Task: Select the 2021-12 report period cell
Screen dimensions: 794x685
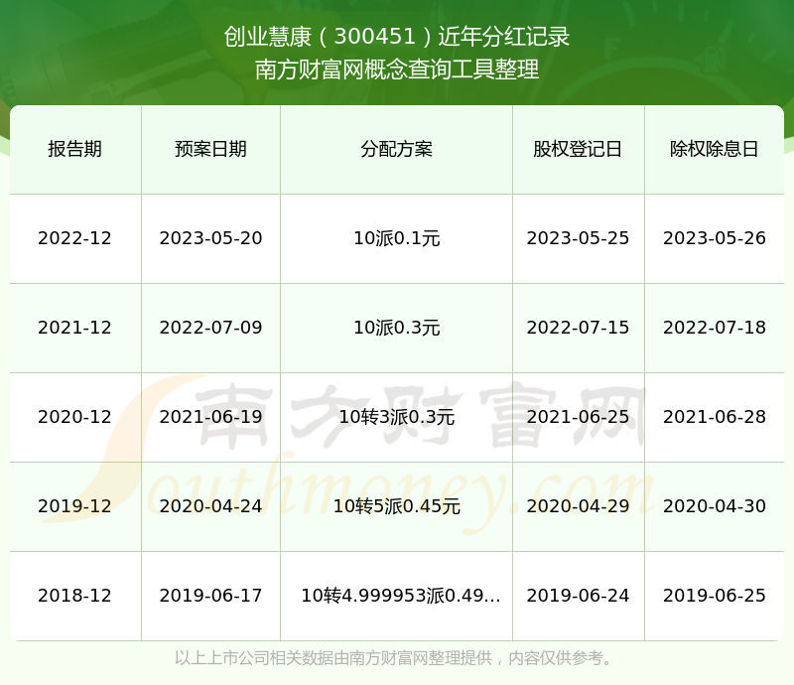Action: (x=75, y=328)
